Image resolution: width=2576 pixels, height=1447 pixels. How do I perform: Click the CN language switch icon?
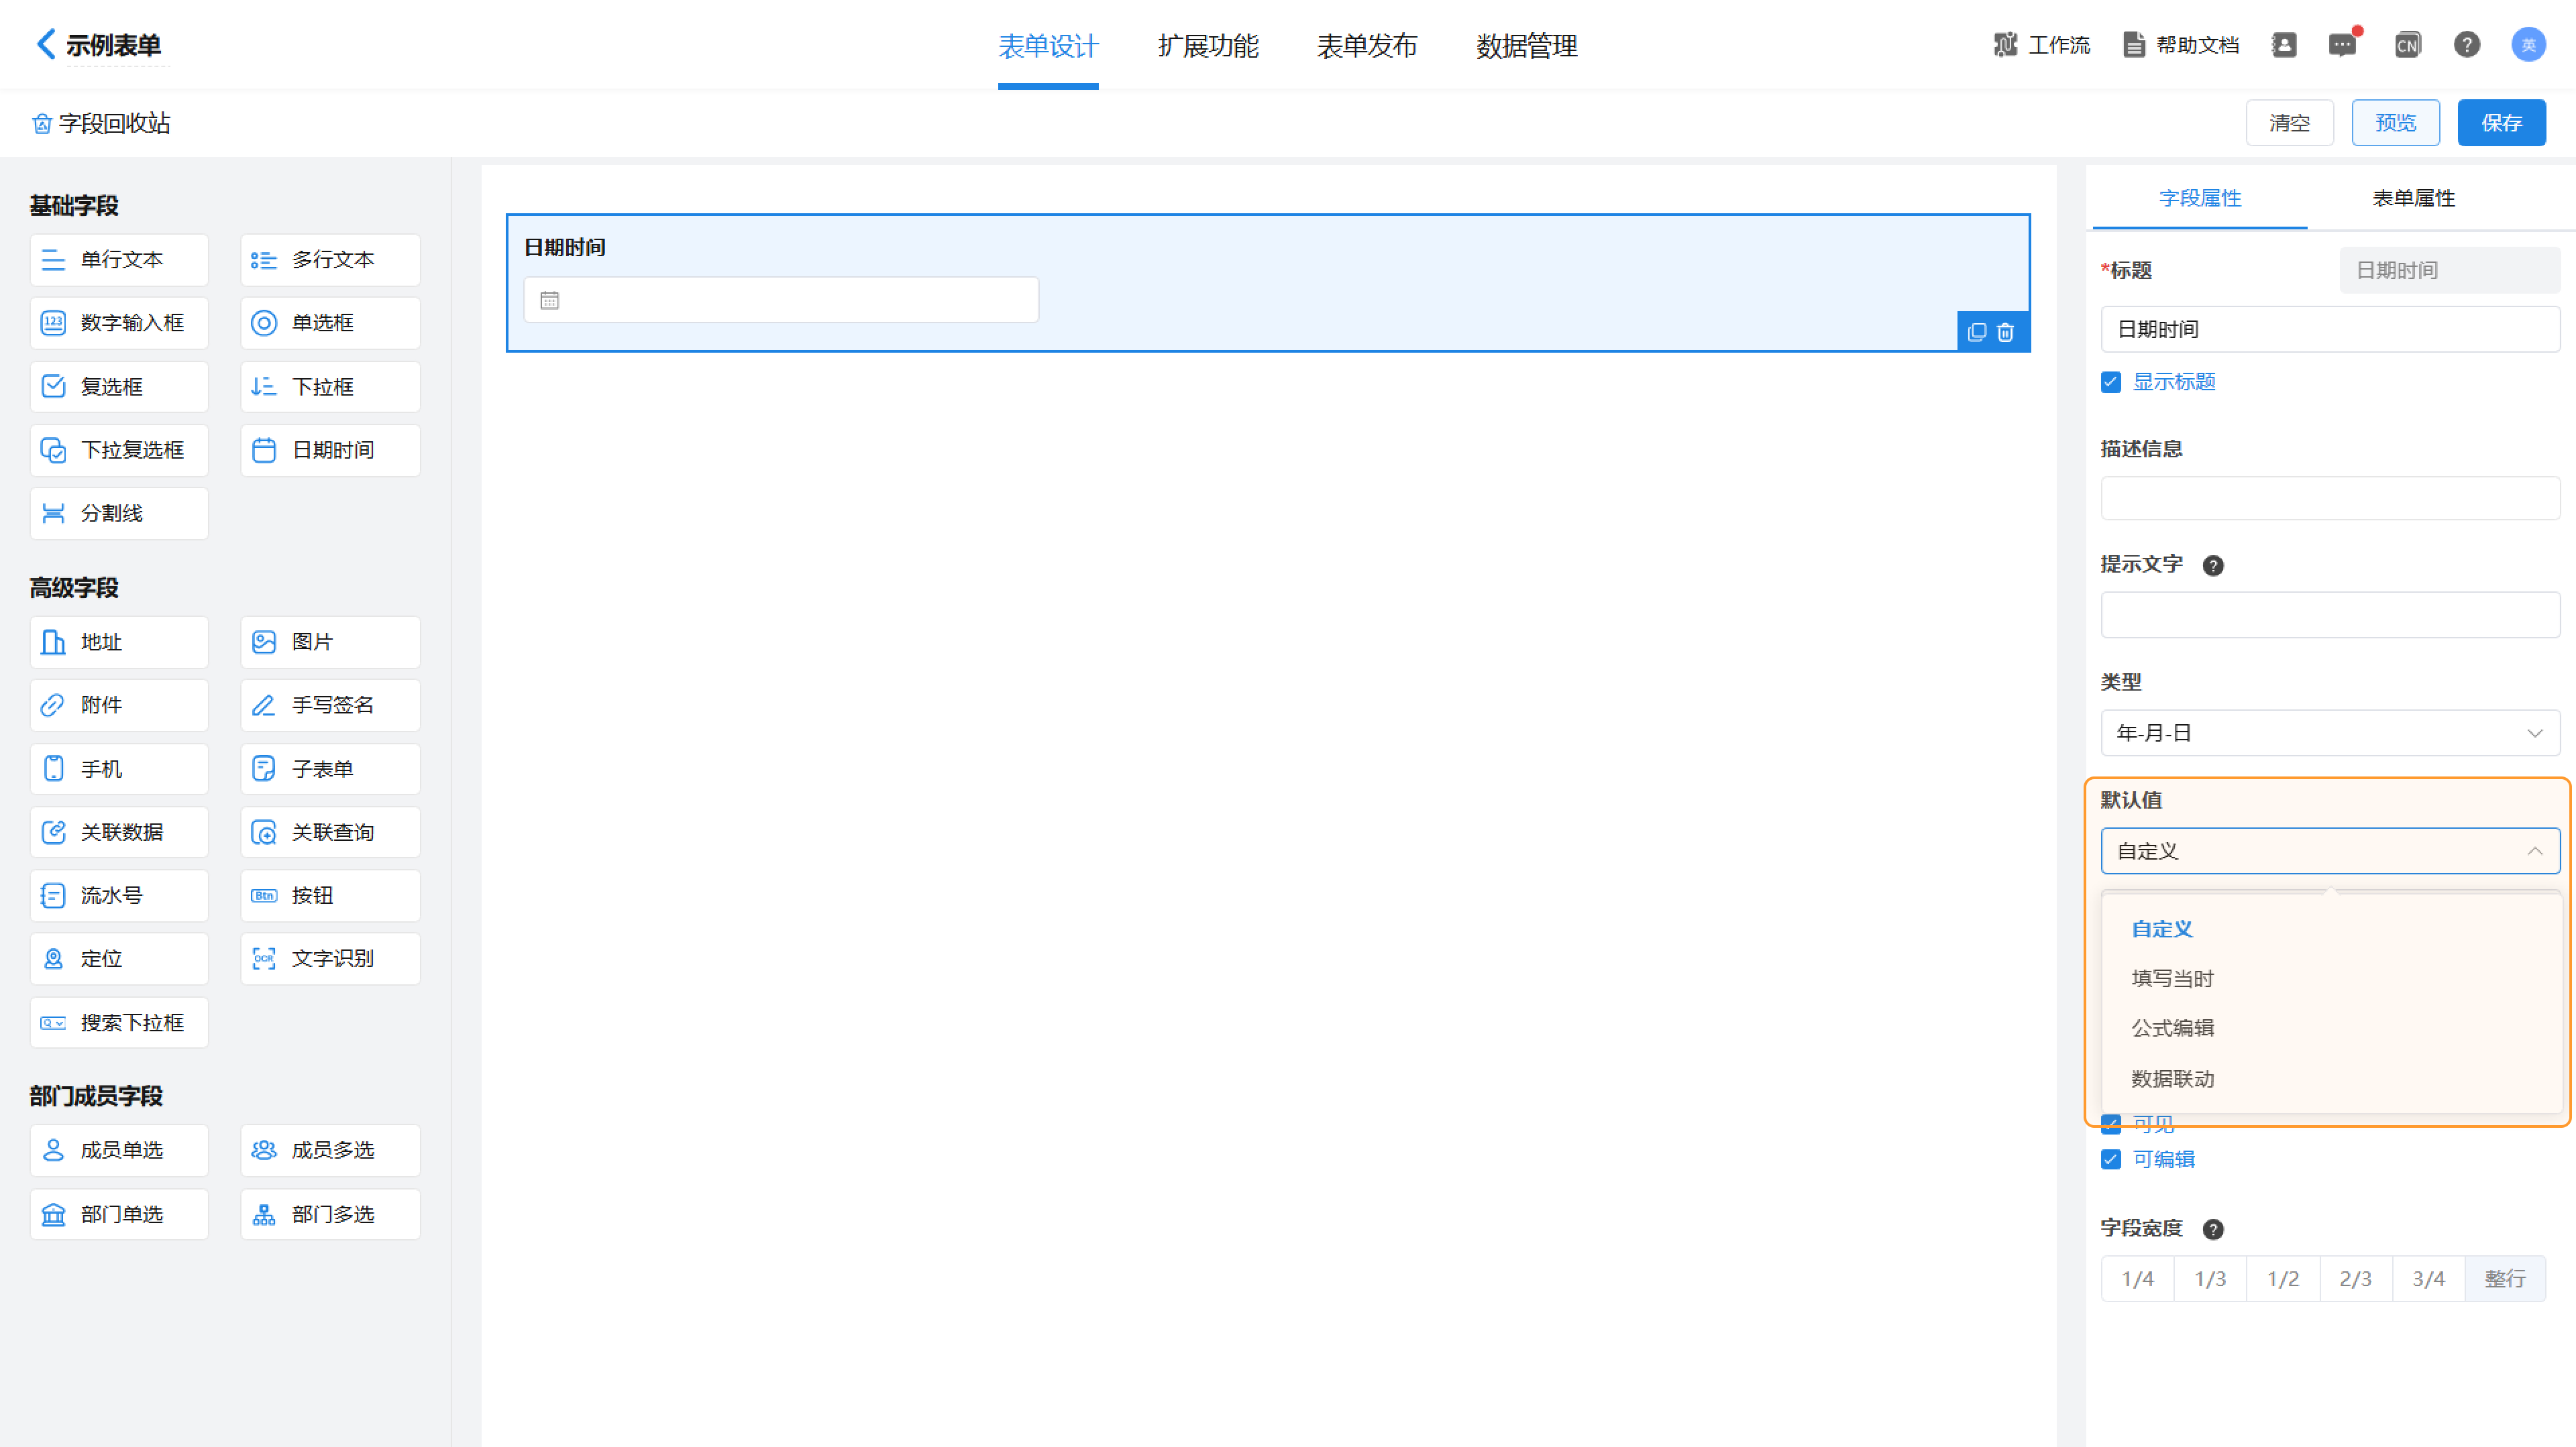(x=2407, y=45)
